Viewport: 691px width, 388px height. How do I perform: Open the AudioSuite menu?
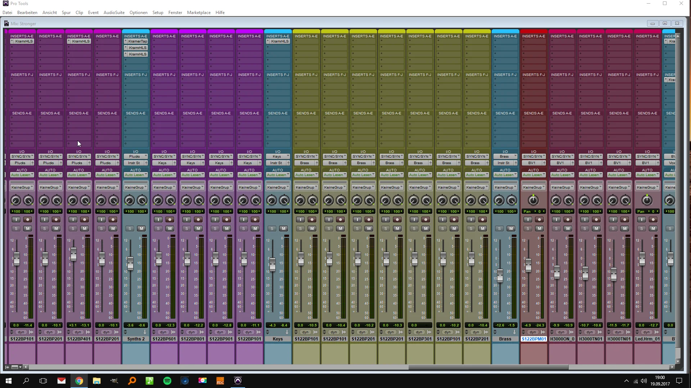click(114, 13)
